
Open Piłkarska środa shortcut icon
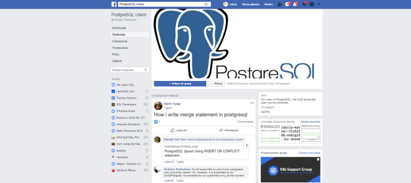pos(113,111)
